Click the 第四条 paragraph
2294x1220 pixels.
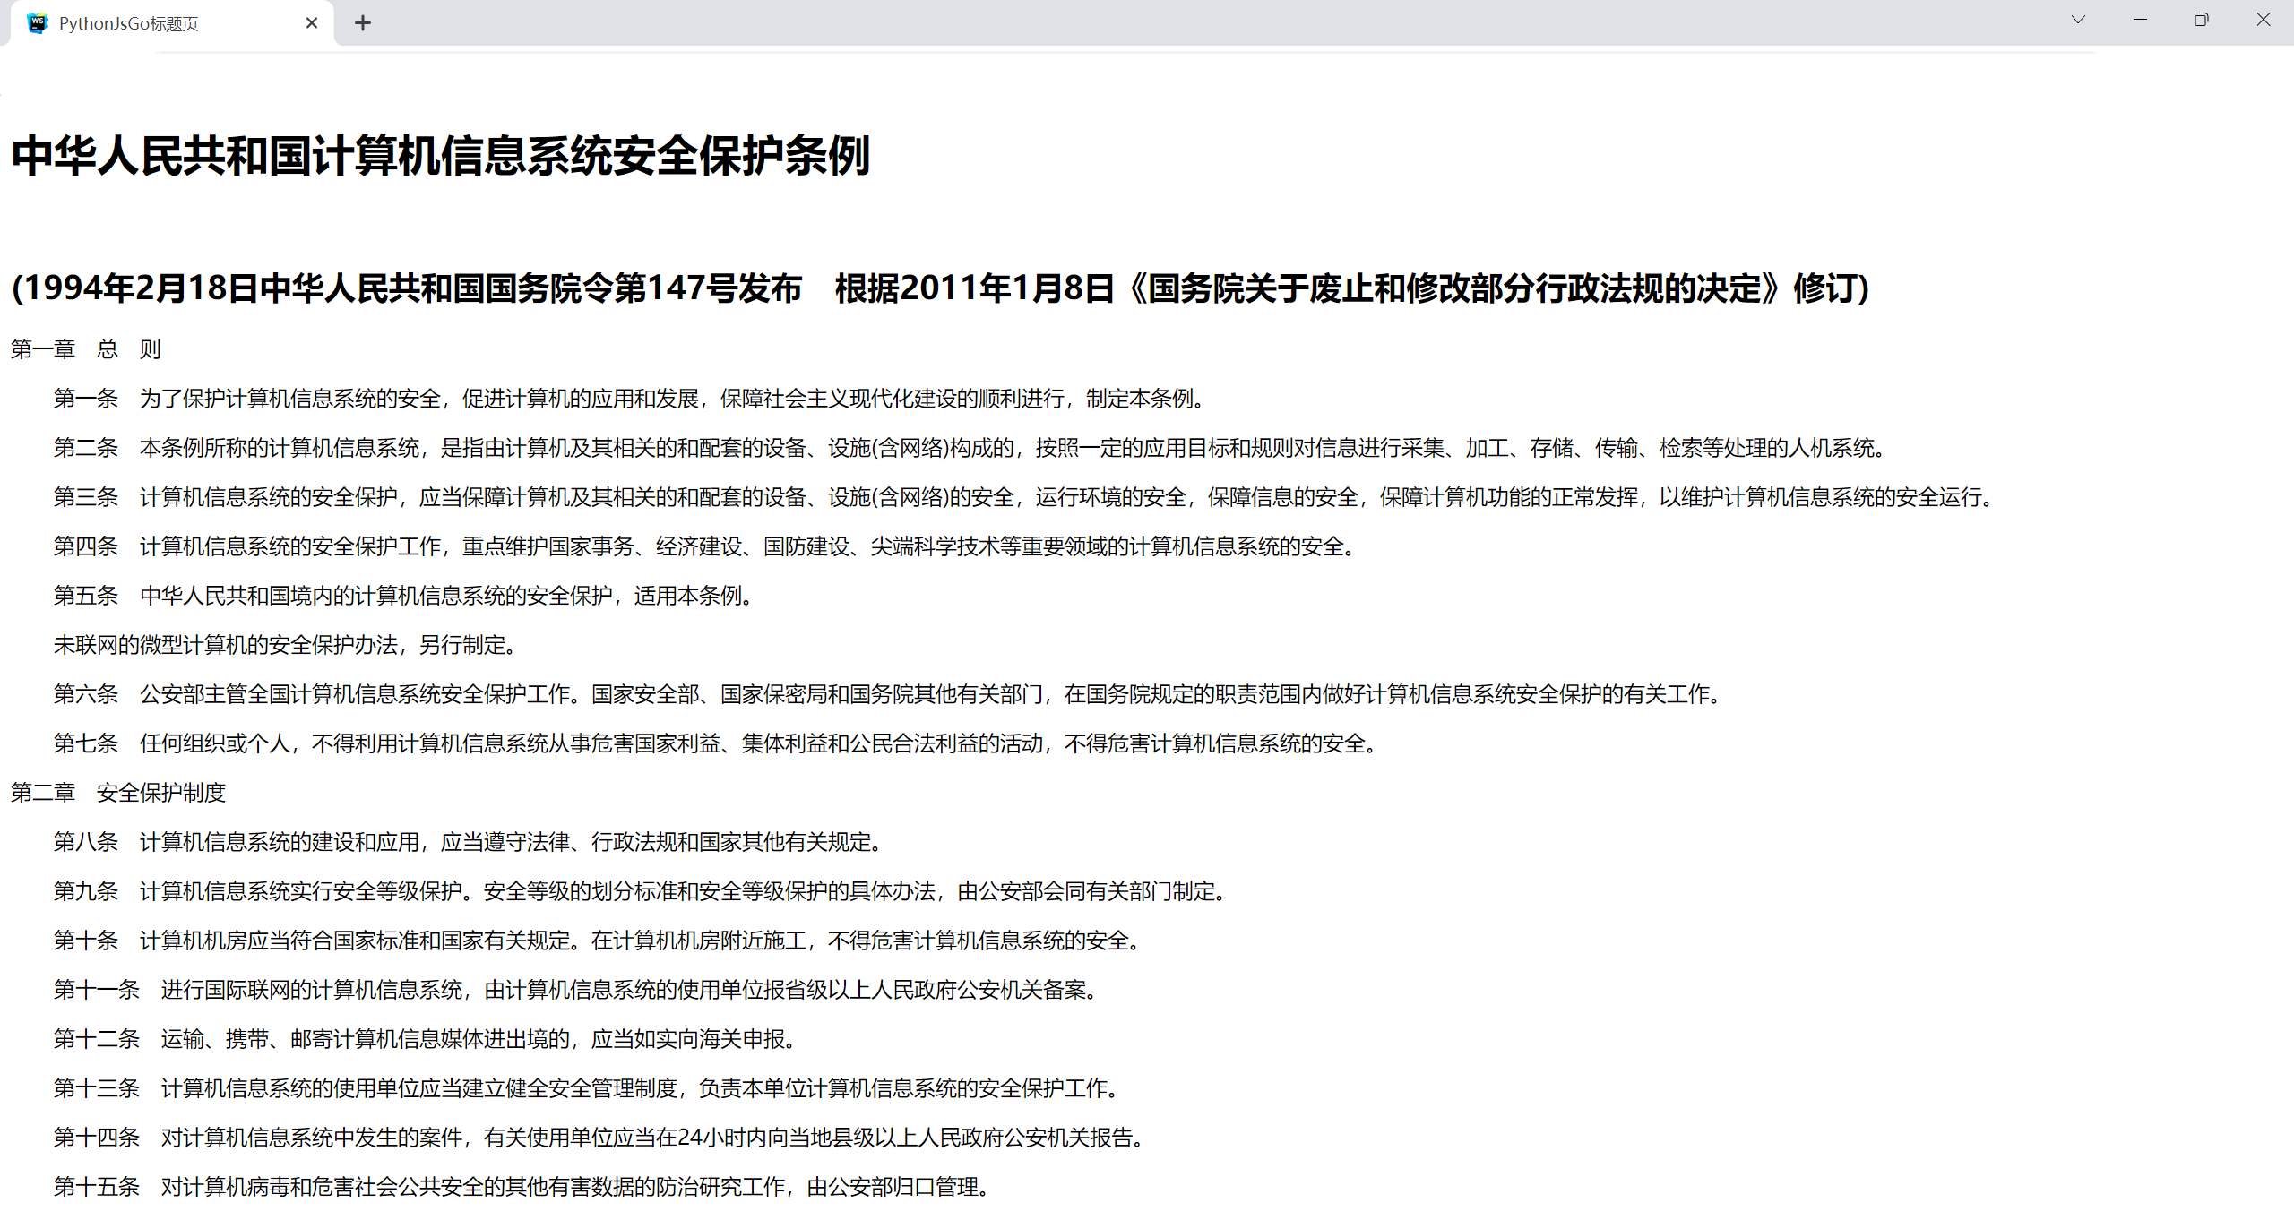[706, 546]
